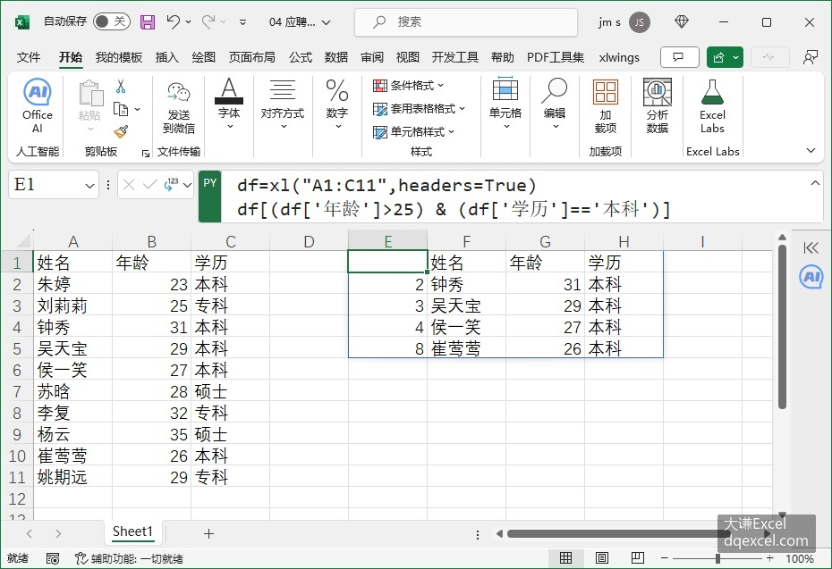Collapse the ribbon with the chevron
This screenshot has width=832, height=569.
811,150
